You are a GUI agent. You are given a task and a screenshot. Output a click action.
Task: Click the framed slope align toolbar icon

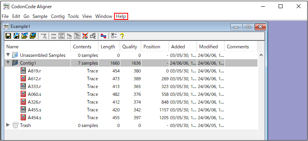77,36
